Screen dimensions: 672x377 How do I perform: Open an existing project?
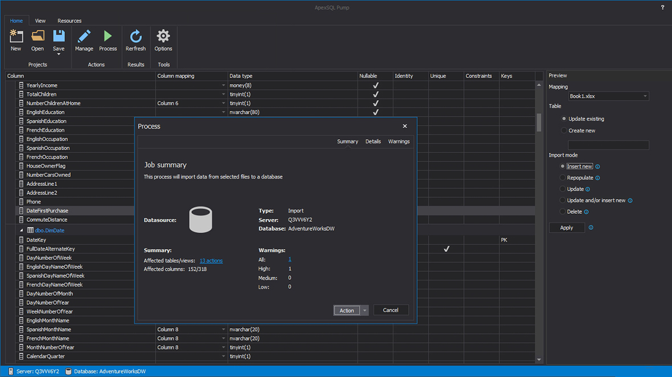click(37, 40)
